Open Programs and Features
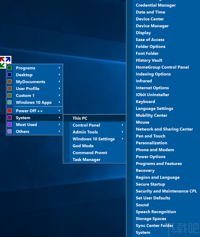This screenshot has width=200, height=237. pos(159,164)
